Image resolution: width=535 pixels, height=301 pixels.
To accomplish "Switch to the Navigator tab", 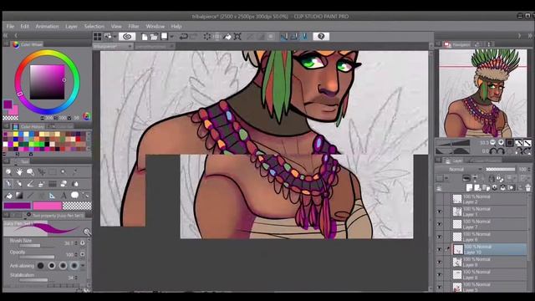I will [457, 44].
